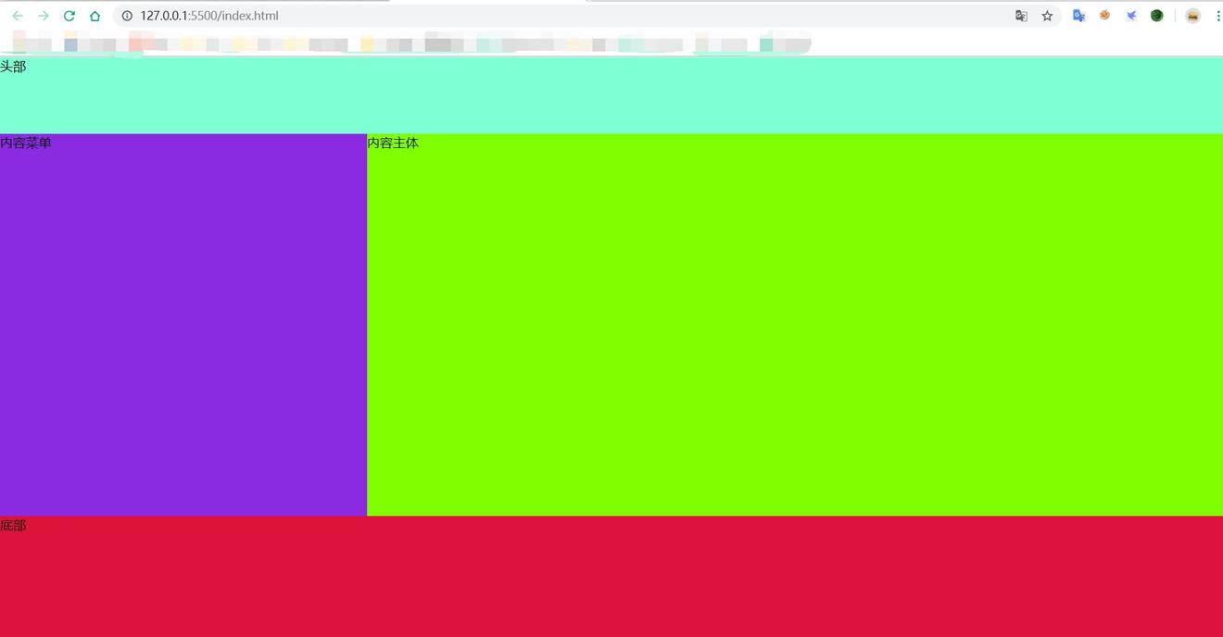
Task: Click the translate page icon in address bar
Action: click(1021, 16)
